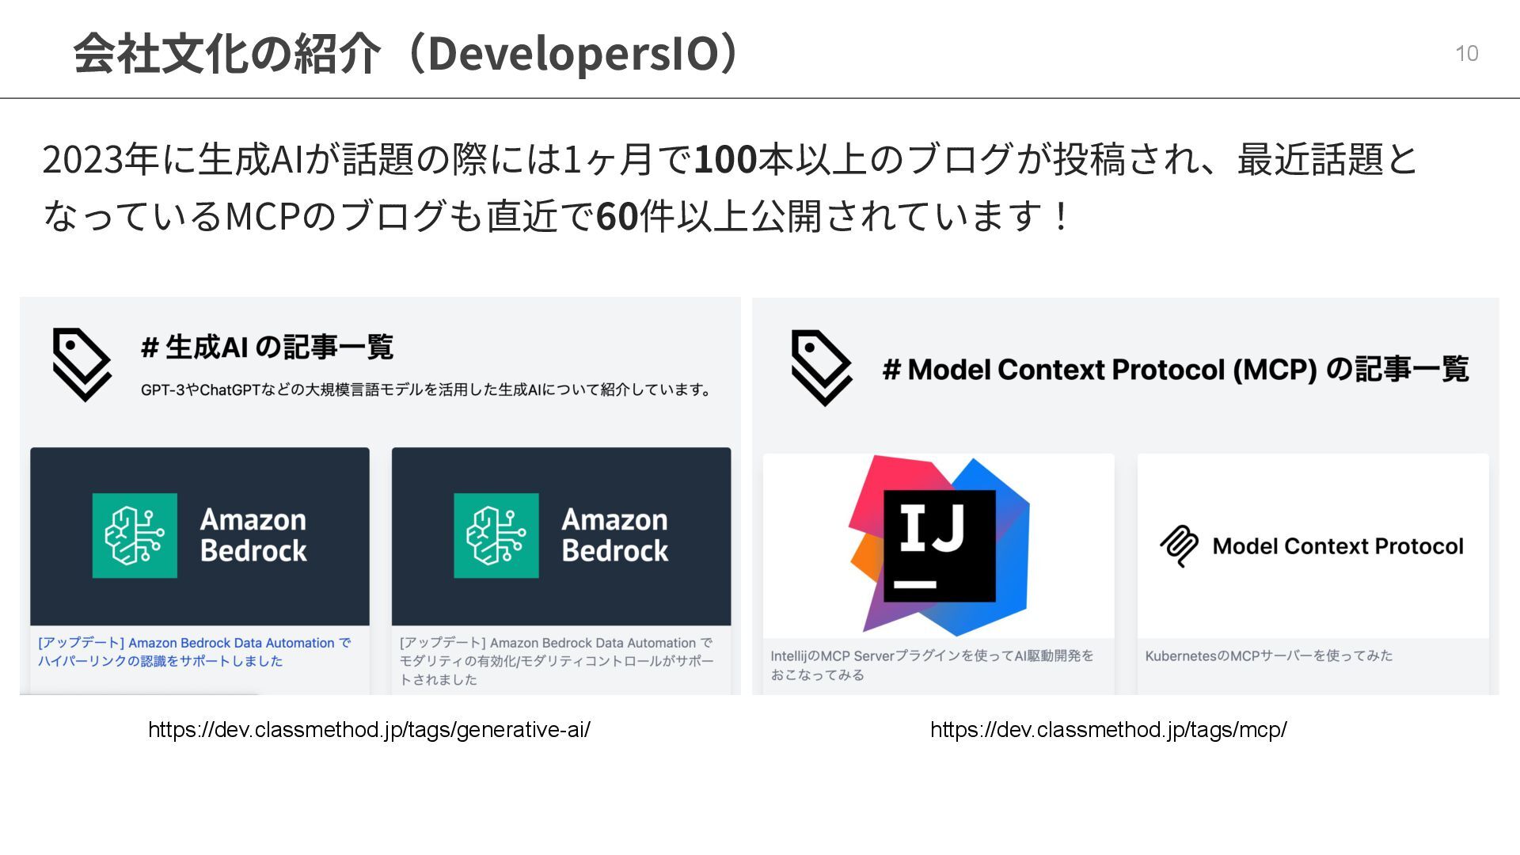Click the IntelliJ IJ logo
The height and width of the screenshot is (855, 1520).
[x=939, y=545]
